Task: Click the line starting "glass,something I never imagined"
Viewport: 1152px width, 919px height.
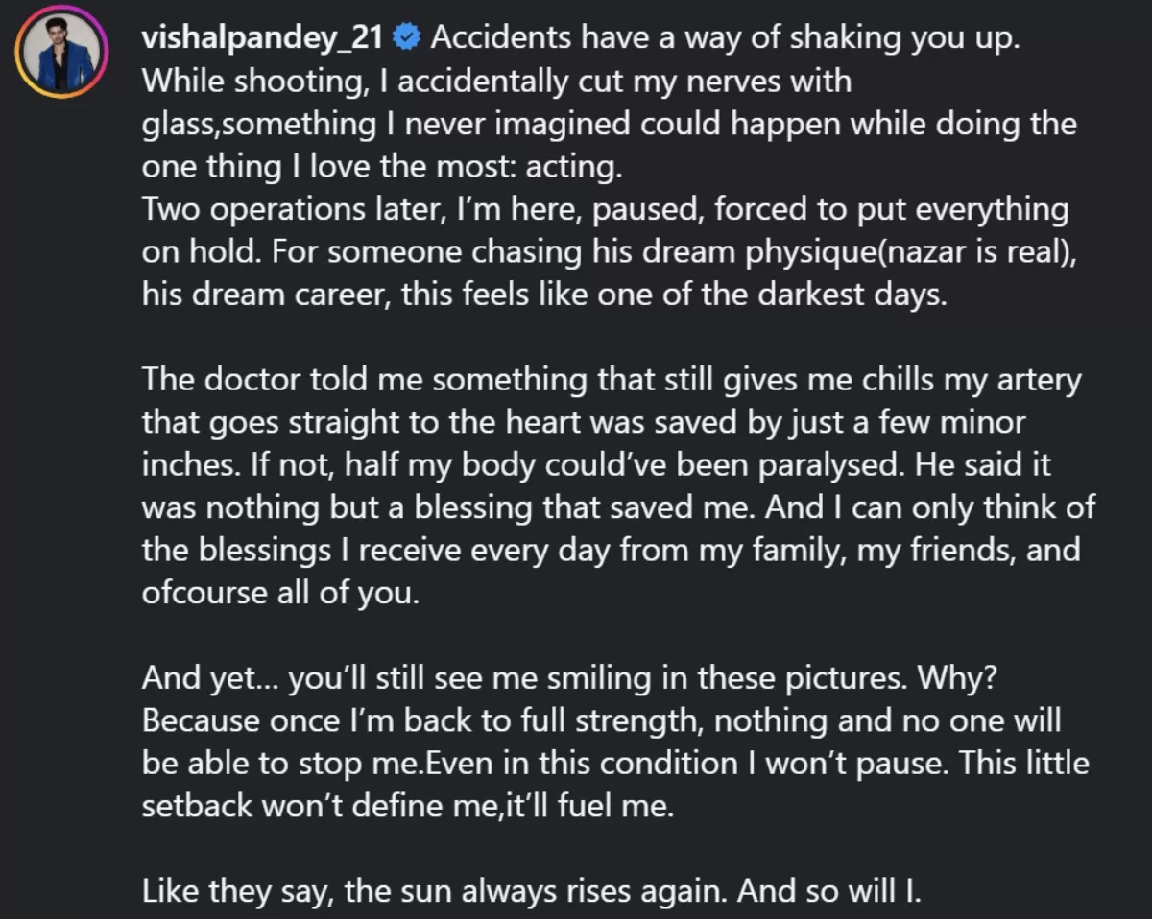Action: pos(609,124)
